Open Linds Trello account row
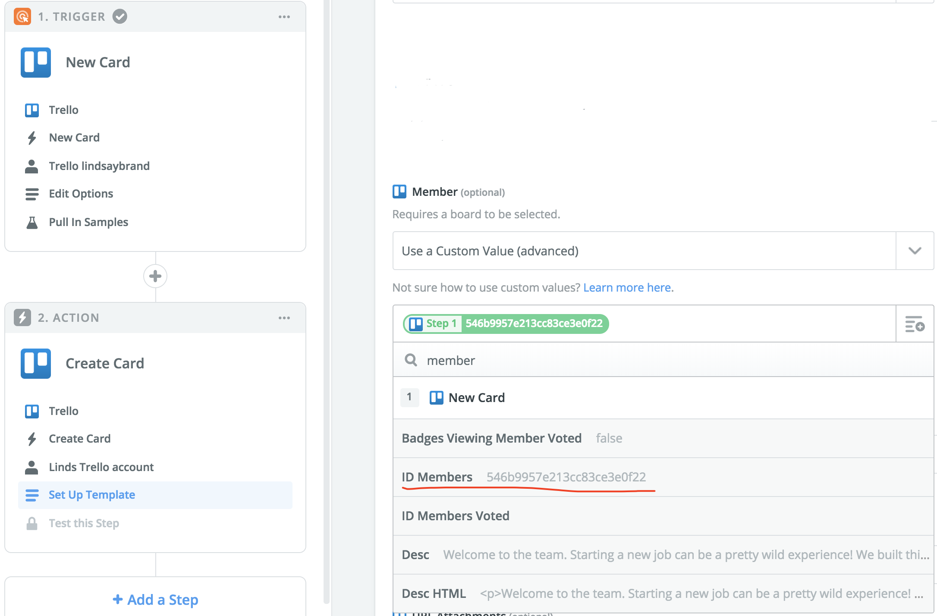The height and width of the screenshot is (616, 937). [155, 467]
